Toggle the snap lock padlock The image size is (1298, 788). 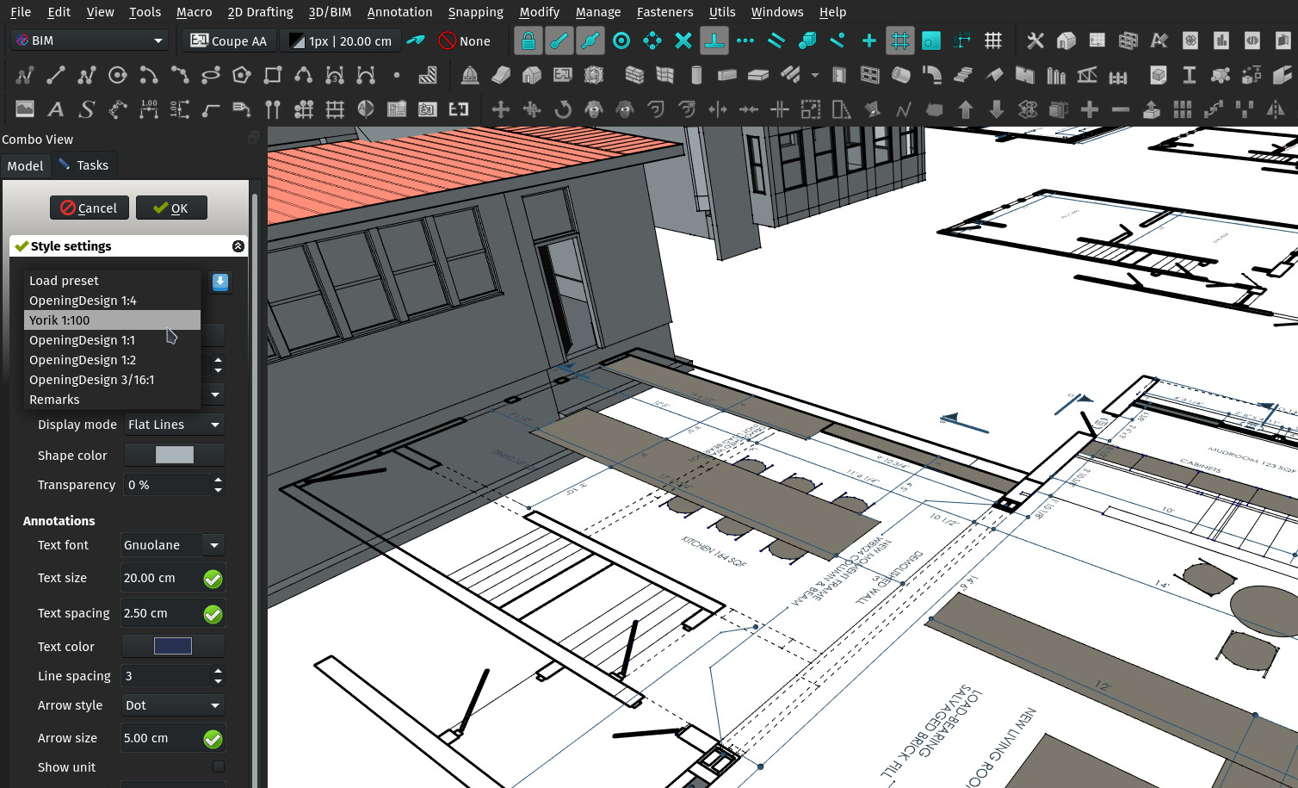528,40
